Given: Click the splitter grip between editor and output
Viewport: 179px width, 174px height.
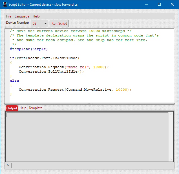Looking at the screenshot, I should pos(90,104).
